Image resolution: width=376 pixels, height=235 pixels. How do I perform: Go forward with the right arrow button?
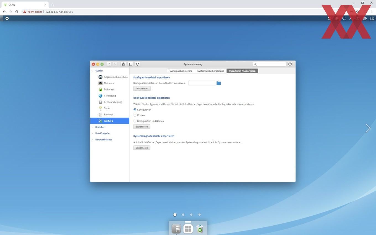(115, 64)
